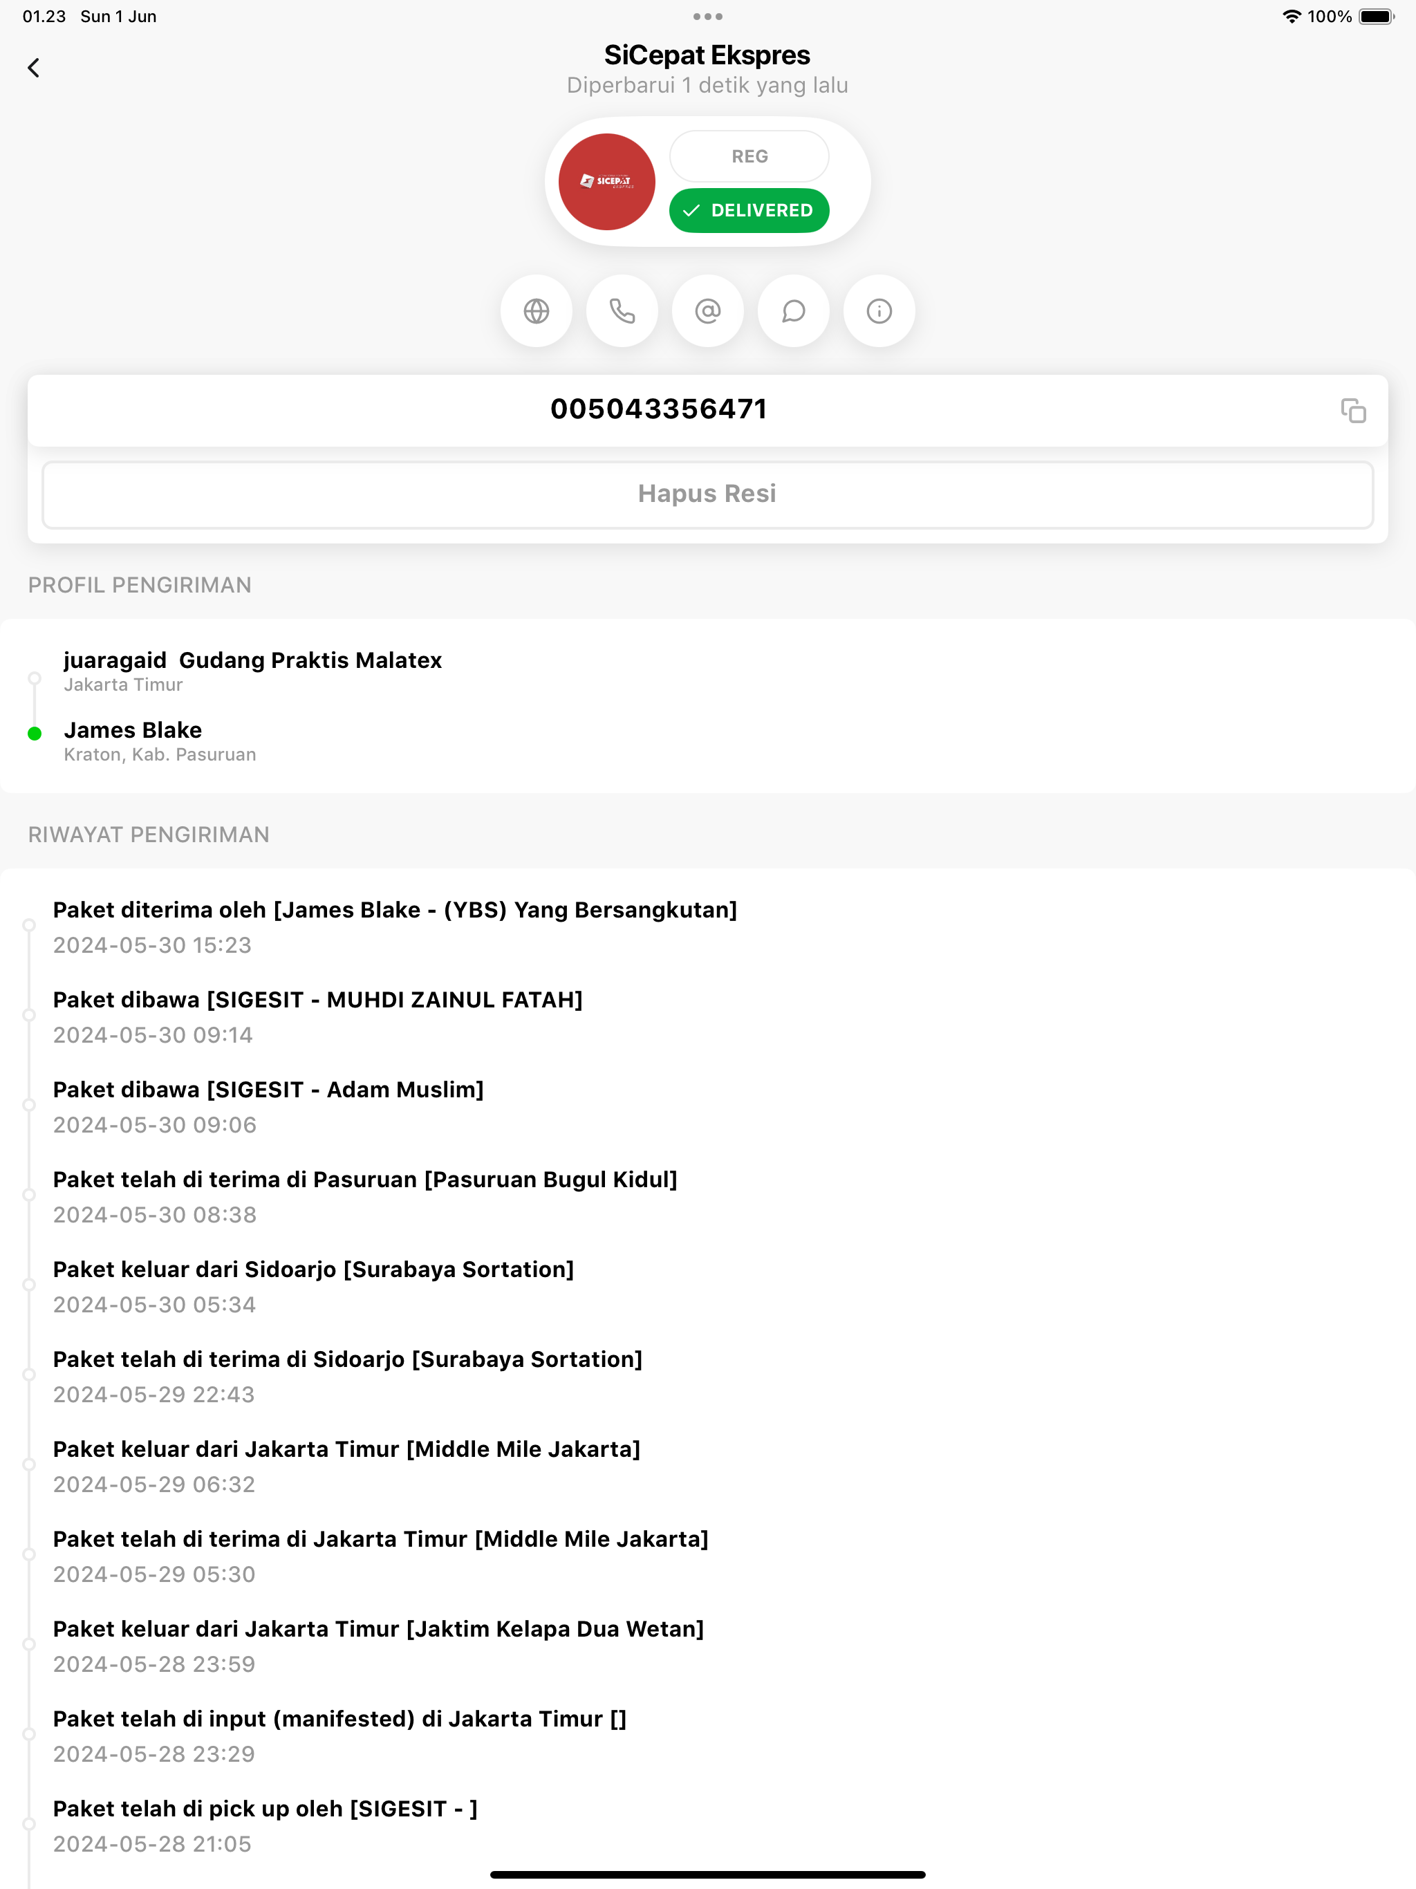Tap origin city Jakarta Timur
The width and height of the screenshot is (1416, 1889).
[123, 685]
